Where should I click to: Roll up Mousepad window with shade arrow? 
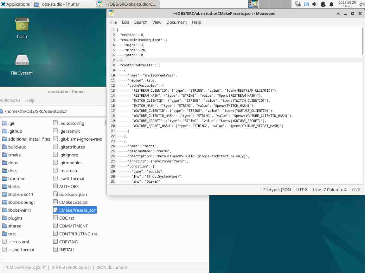338,14
